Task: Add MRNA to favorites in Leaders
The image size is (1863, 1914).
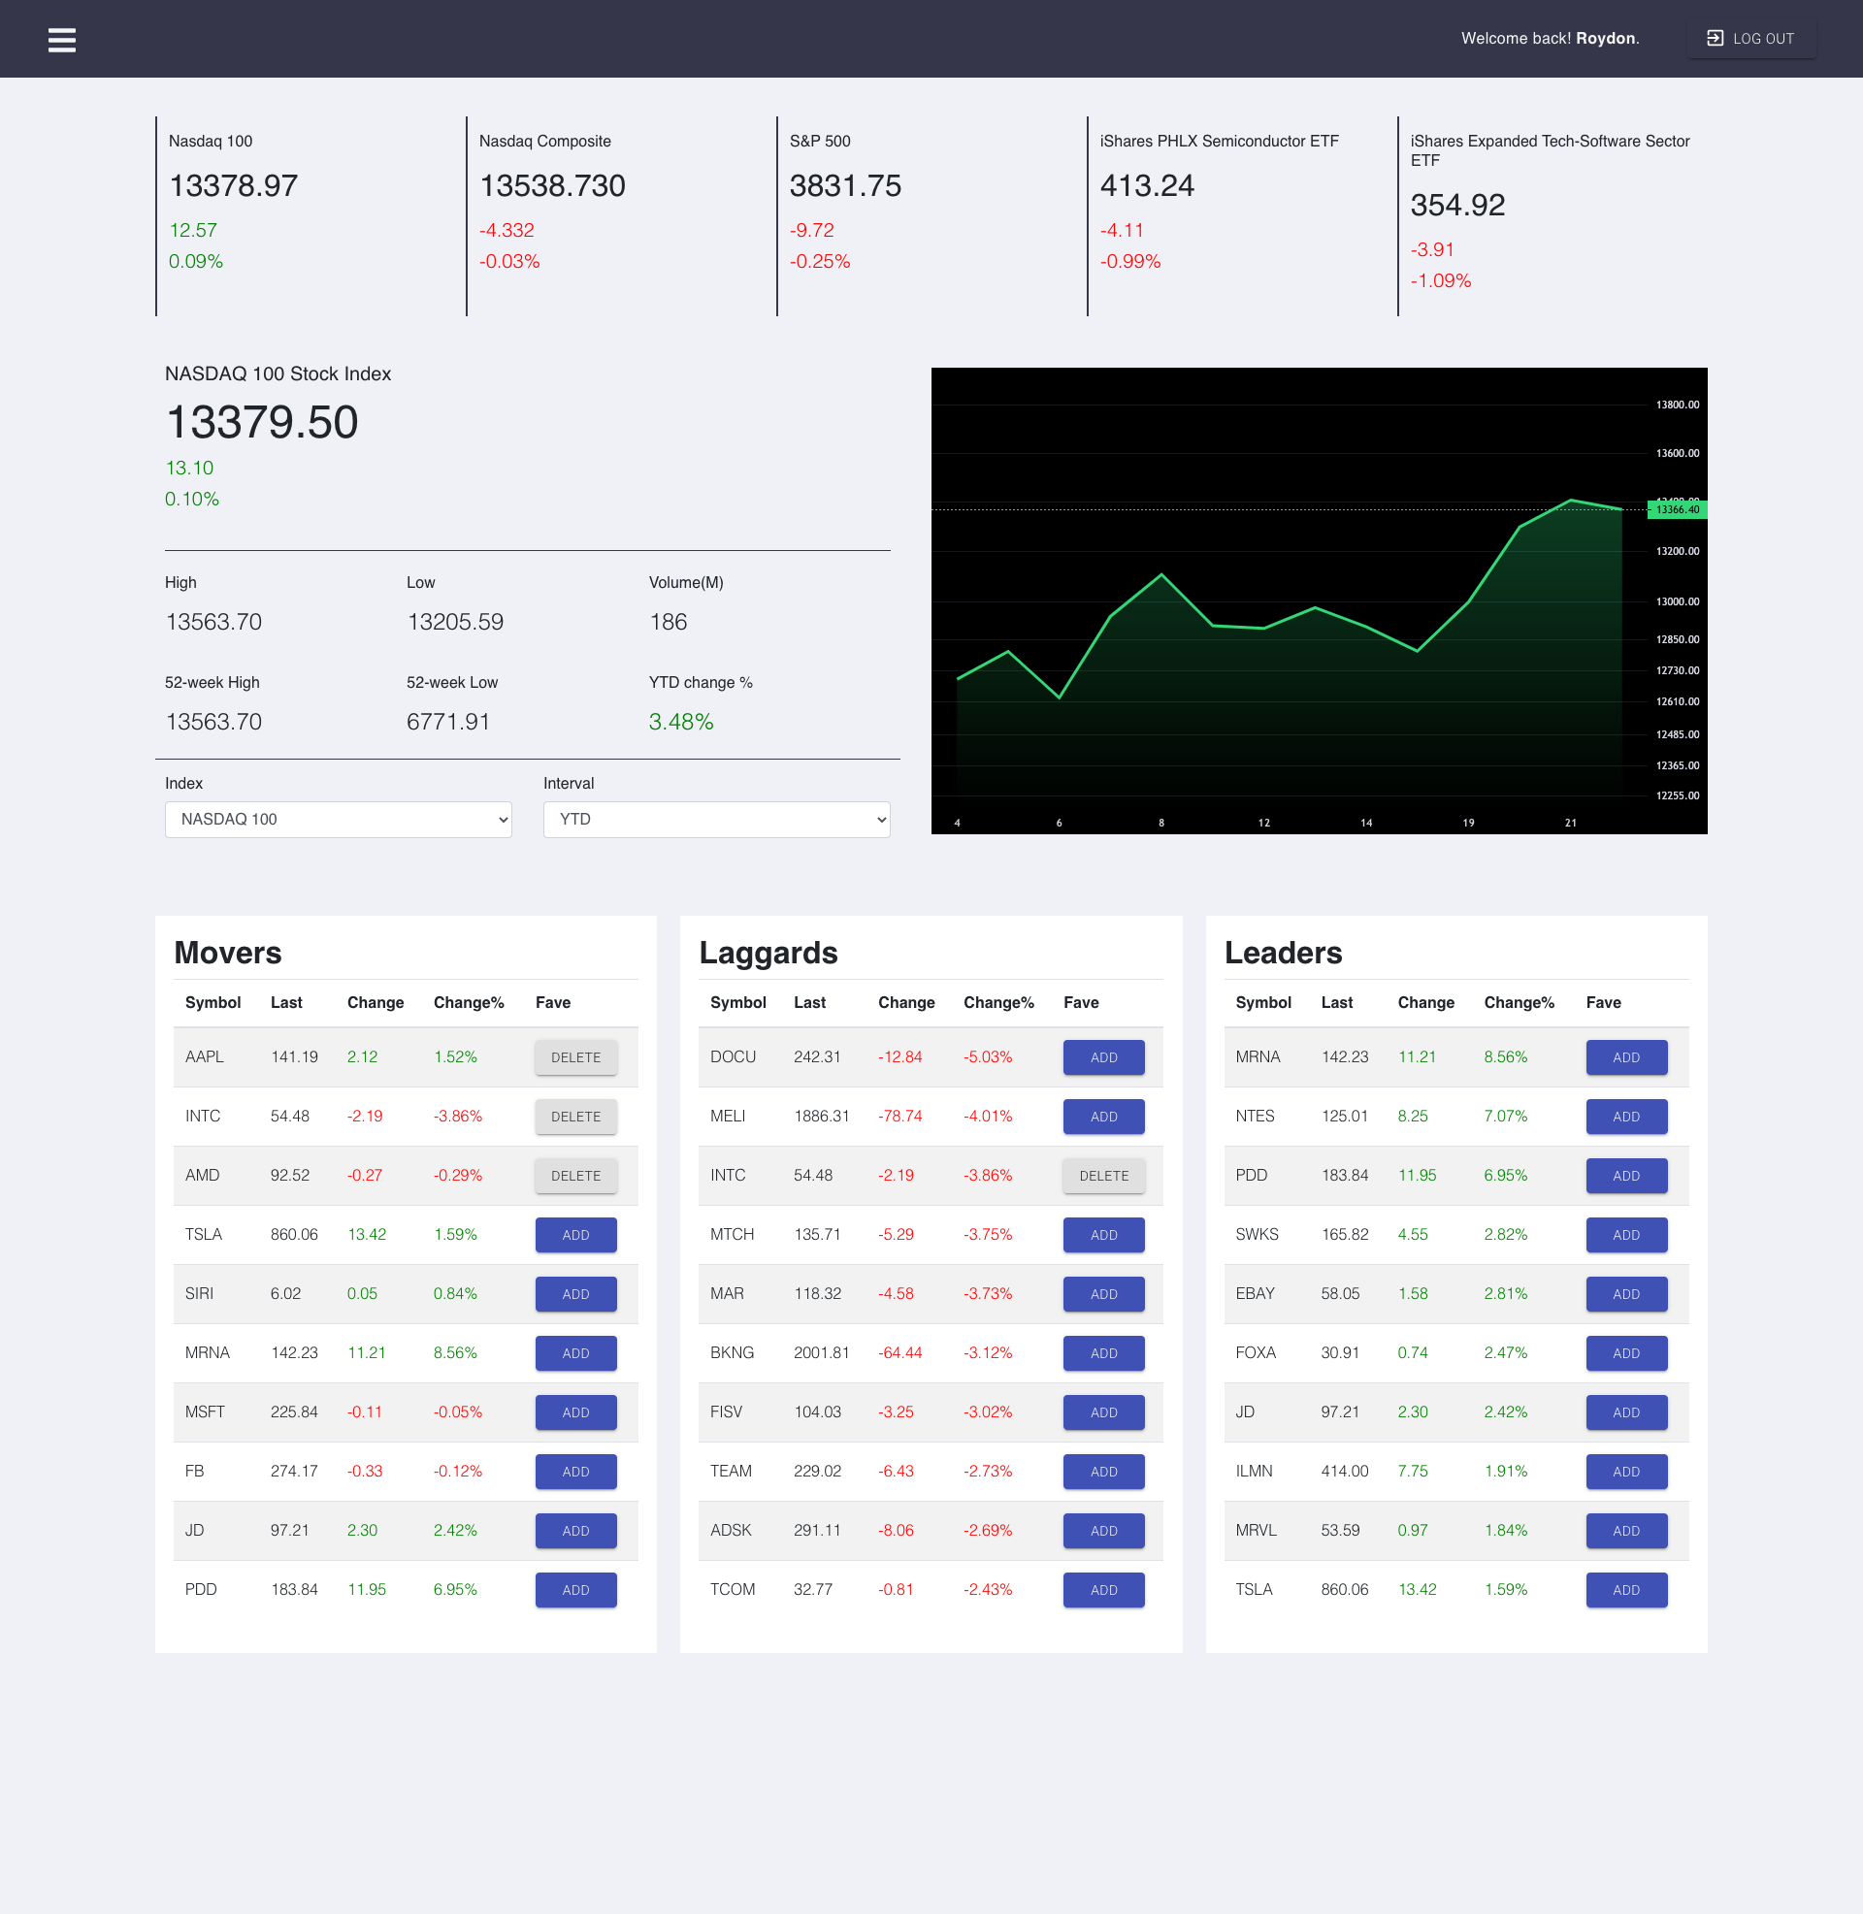Action: (x=1625, y=1057)
